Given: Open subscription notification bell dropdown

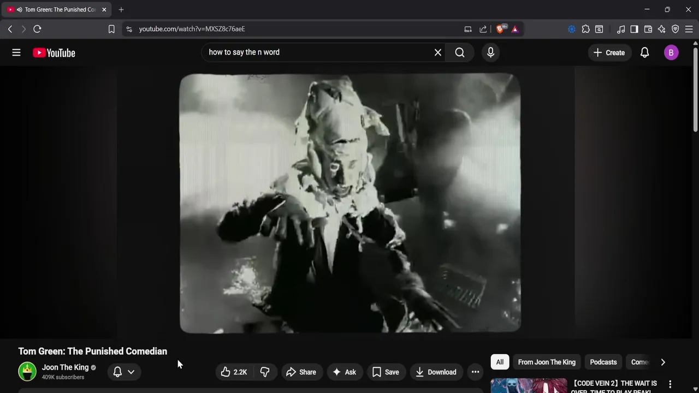Looking at the screenshot, I should pyautogui.click(x=124, y=372).
